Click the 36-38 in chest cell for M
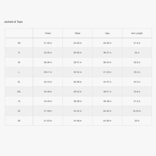Screen dimensions: 156x156 click(48, 62)
